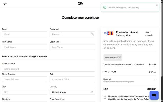Click the -$120.00 discount value
Image resolution: width=163 pixels, height=102 pixels.
[x=152, y=72]
